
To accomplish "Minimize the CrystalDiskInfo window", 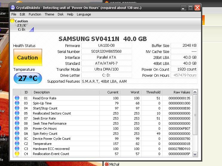I will 183,8.
